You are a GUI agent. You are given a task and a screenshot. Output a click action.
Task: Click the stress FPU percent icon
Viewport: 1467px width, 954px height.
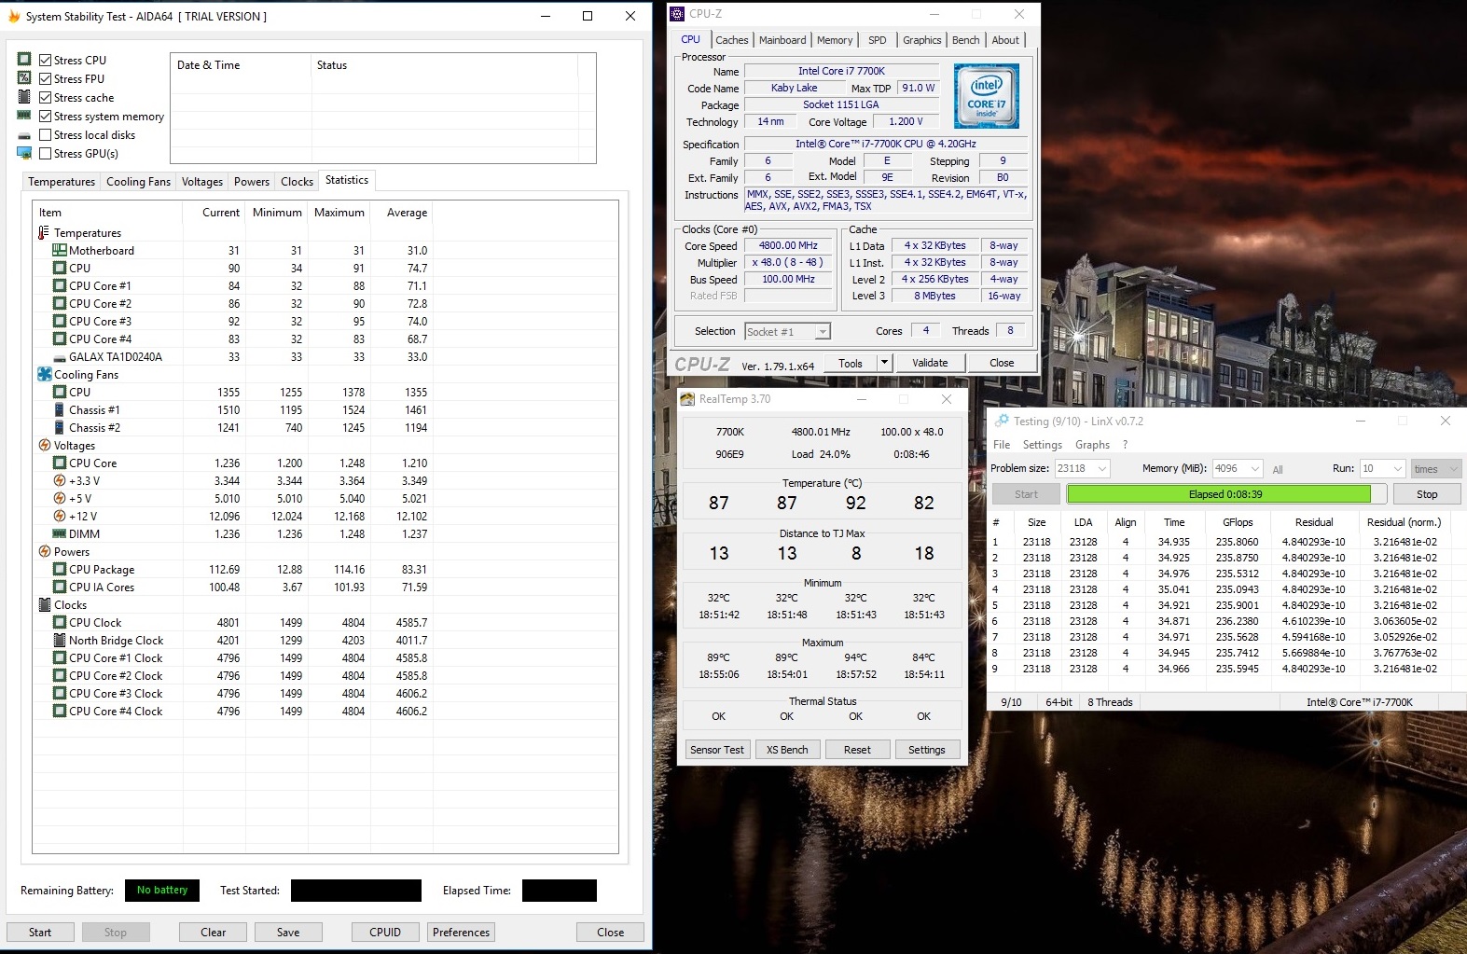tap(24, 77)
